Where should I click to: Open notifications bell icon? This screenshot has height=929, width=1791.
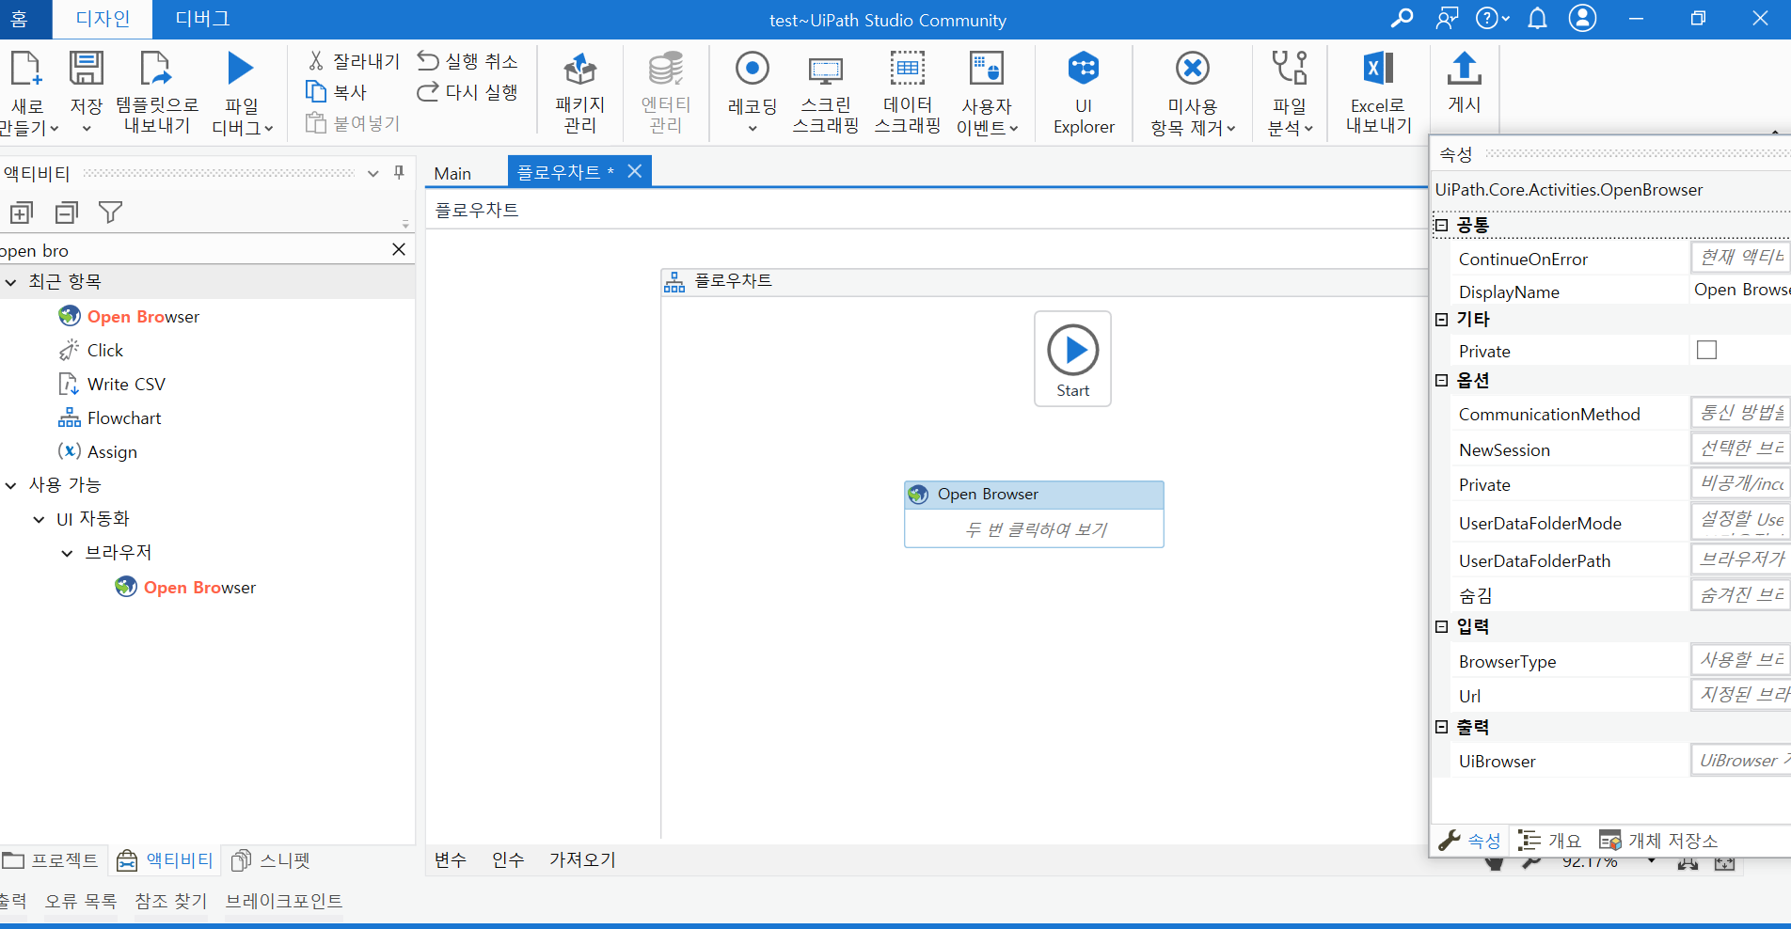point(1537,19)
